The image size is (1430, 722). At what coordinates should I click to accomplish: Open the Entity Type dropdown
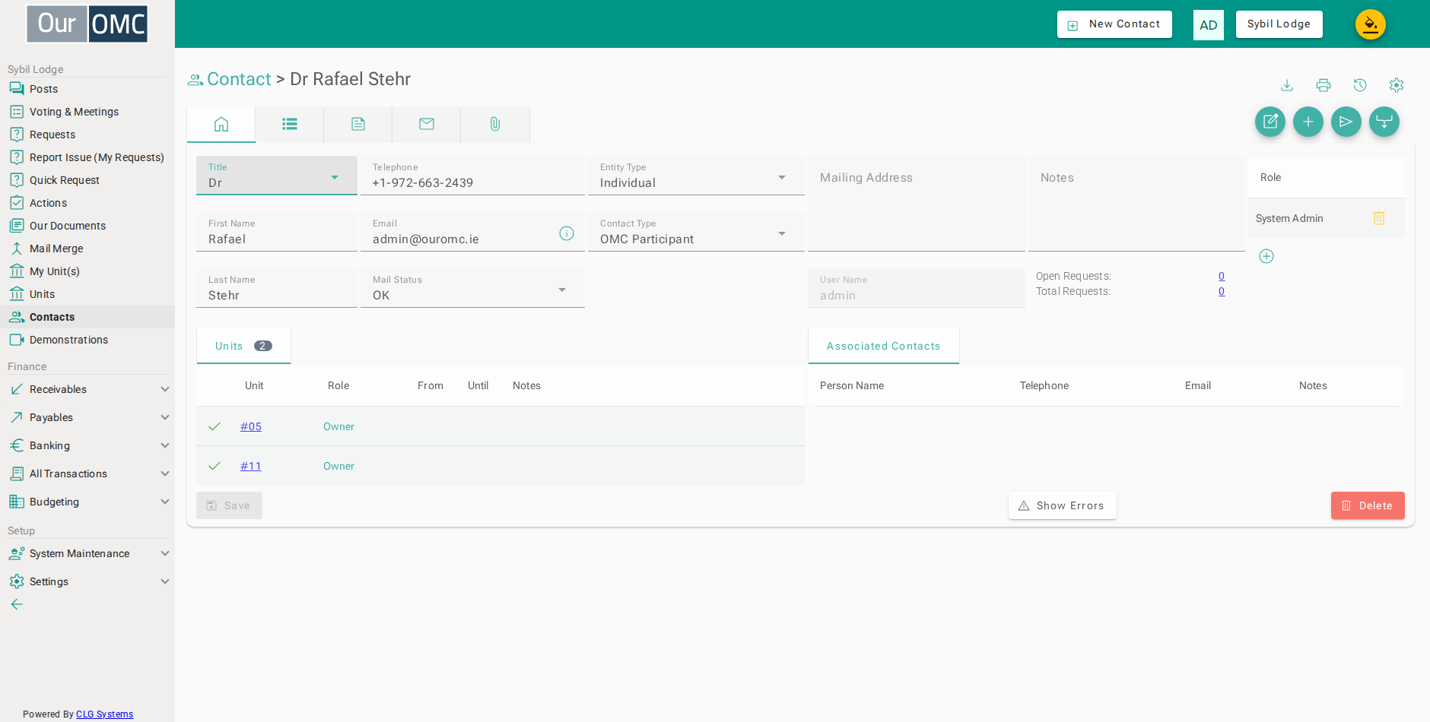pyautogui.click(x=696, y=176)
